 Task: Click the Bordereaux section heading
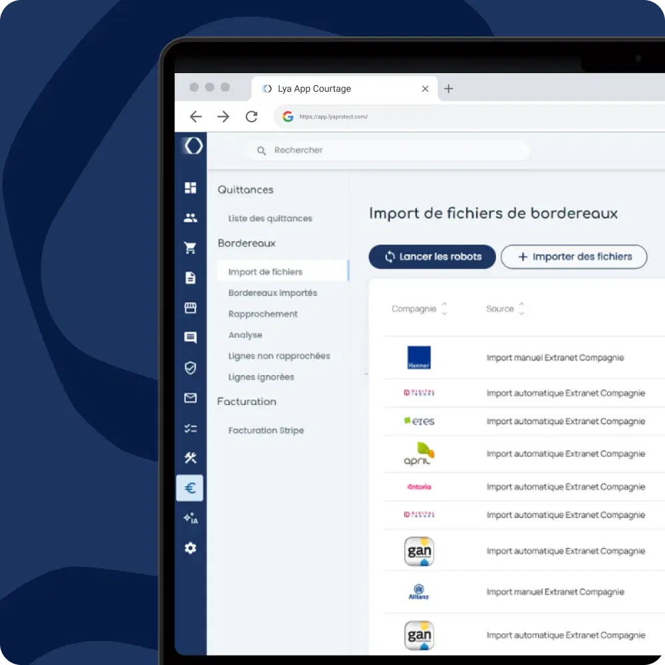(247, 243)
